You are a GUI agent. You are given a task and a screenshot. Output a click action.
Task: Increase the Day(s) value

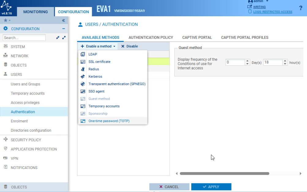(248, 61)
